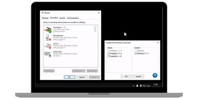The width and height of the screenshot is (198, 99).
Task: Switch to the Playback tab
Action: 45,18
